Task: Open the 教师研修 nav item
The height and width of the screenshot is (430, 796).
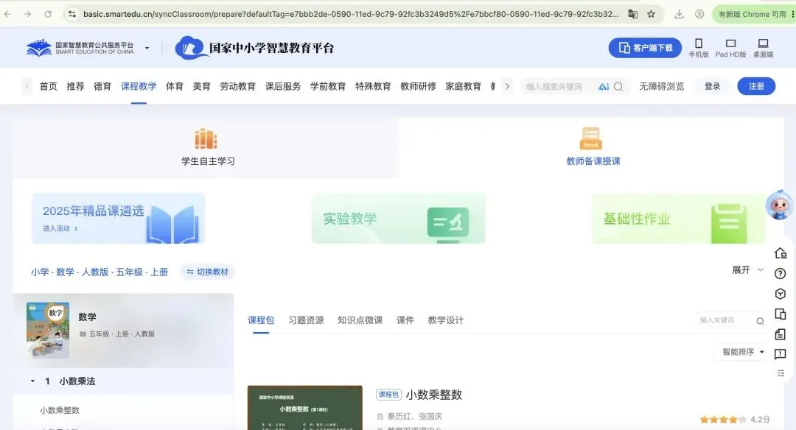Action: [419, 86]
